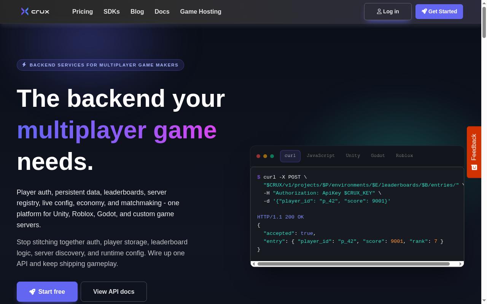Open Docs from the navigation bar
The image size is (487, 304).
pos(162,11)
